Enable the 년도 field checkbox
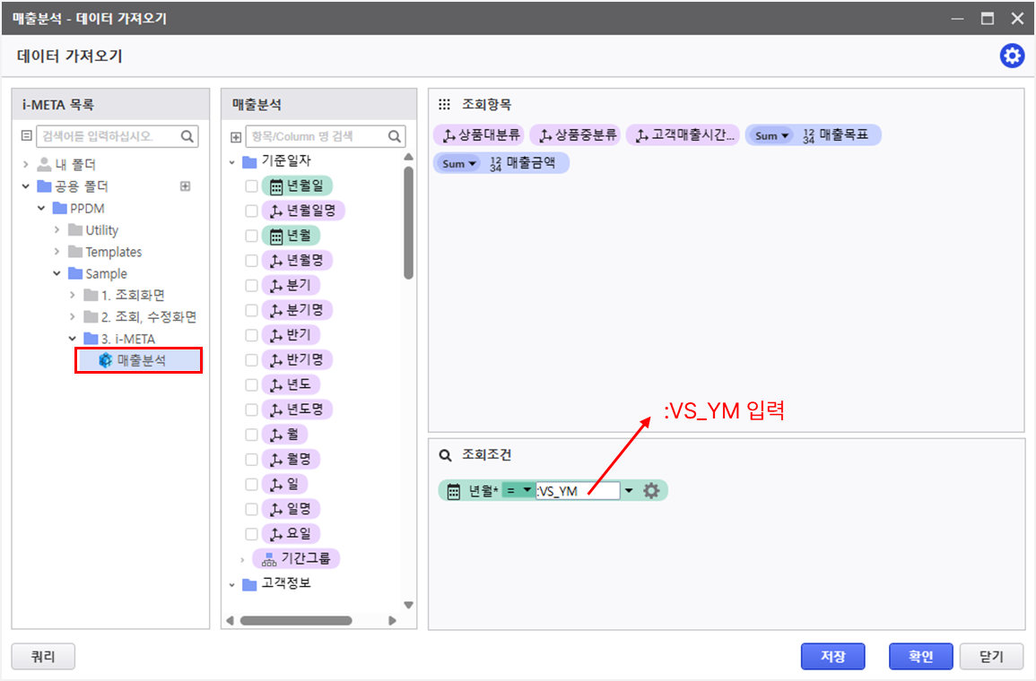1036x681 pixels. click(x=252, y=385)
